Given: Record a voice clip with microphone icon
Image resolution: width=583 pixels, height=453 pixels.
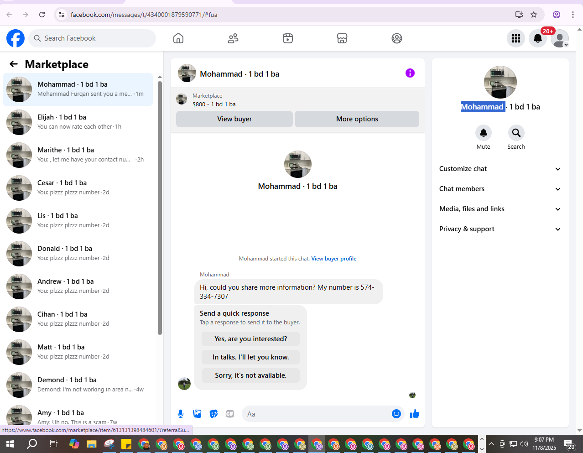Looking at the screenshot, I should [x=181, y=414].
